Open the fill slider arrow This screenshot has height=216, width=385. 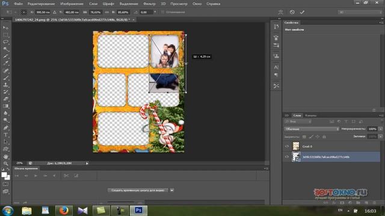pyautogui.click(x=381, y=136)
